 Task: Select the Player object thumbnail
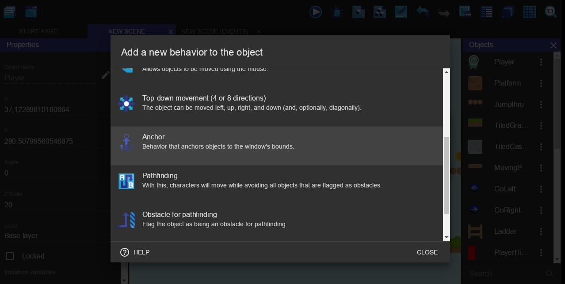tap(474, 62)
